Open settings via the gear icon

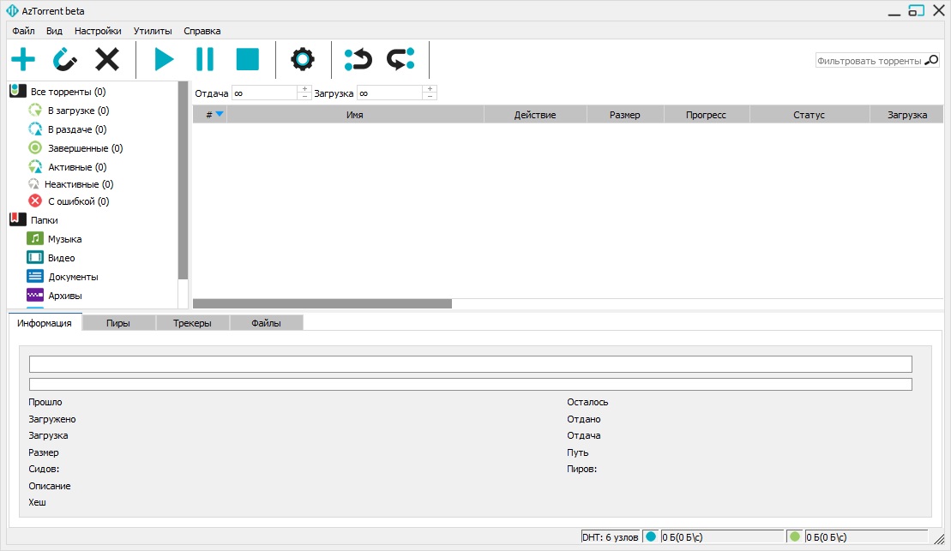(x=303, y=59)
